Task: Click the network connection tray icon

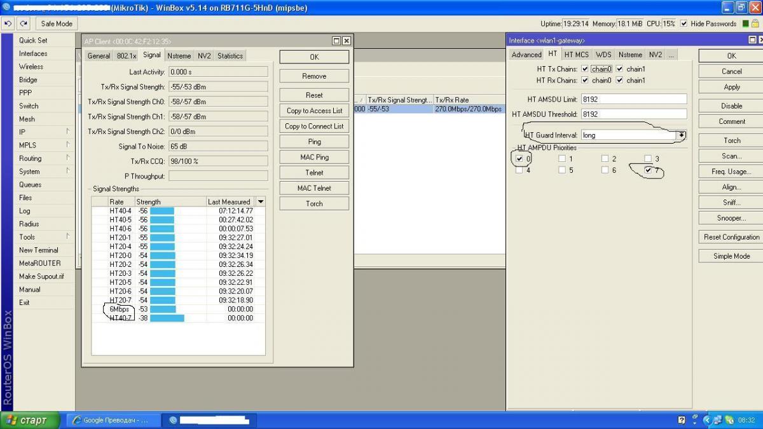Action: (x=717, y=420)
